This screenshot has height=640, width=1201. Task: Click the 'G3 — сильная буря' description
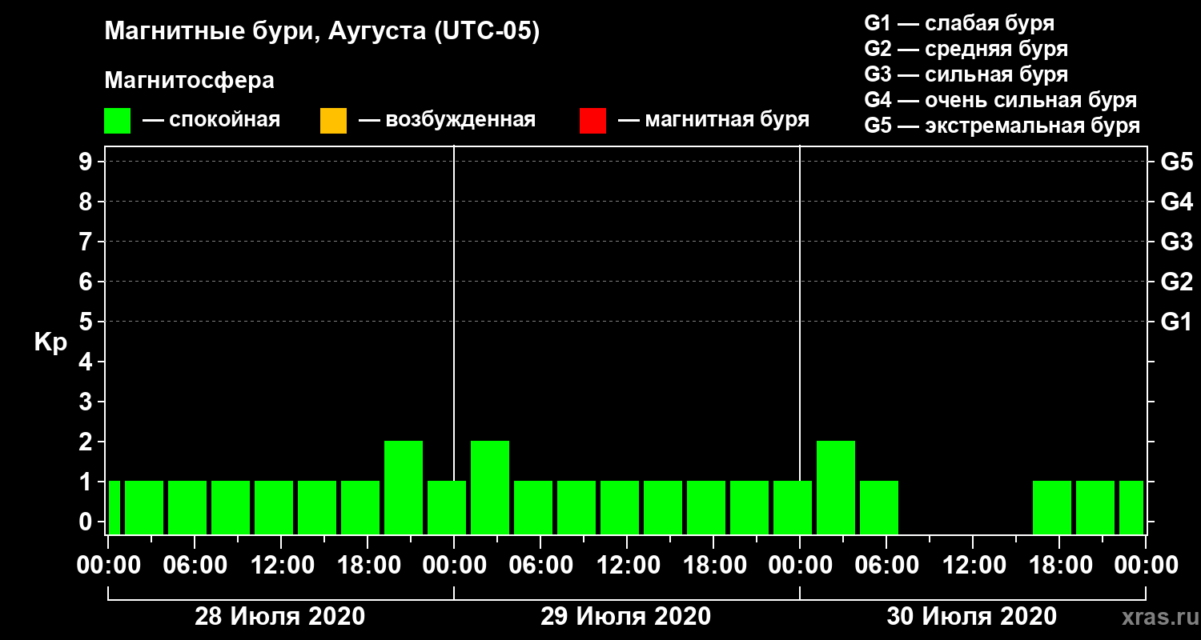pyautogui.click(x=966, y=74)
